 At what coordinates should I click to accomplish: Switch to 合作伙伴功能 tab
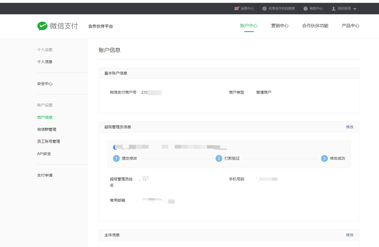(315, 26)
